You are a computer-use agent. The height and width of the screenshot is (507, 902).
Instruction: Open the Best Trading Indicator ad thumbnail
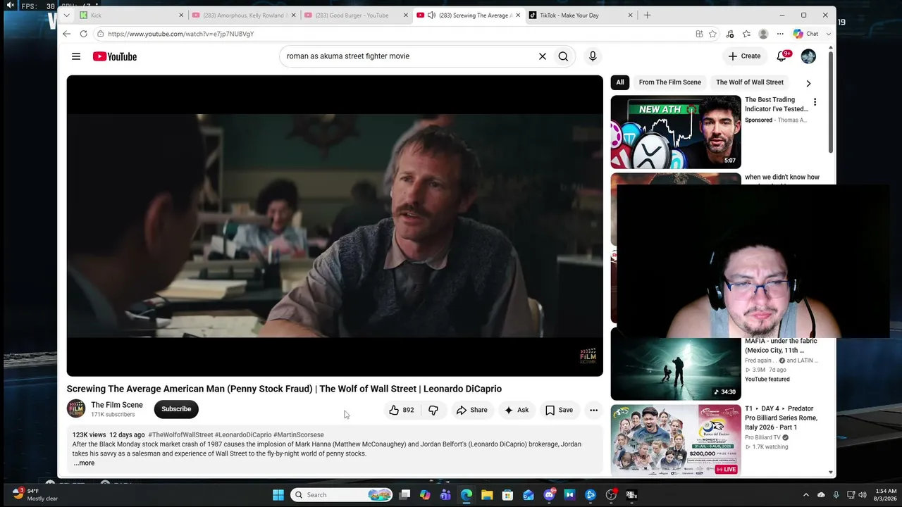[x=676, y=132]
